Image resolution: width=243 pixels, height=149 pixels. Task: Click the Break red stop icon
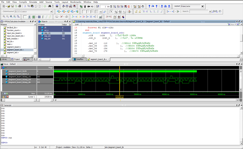click(x=129, y=6)
